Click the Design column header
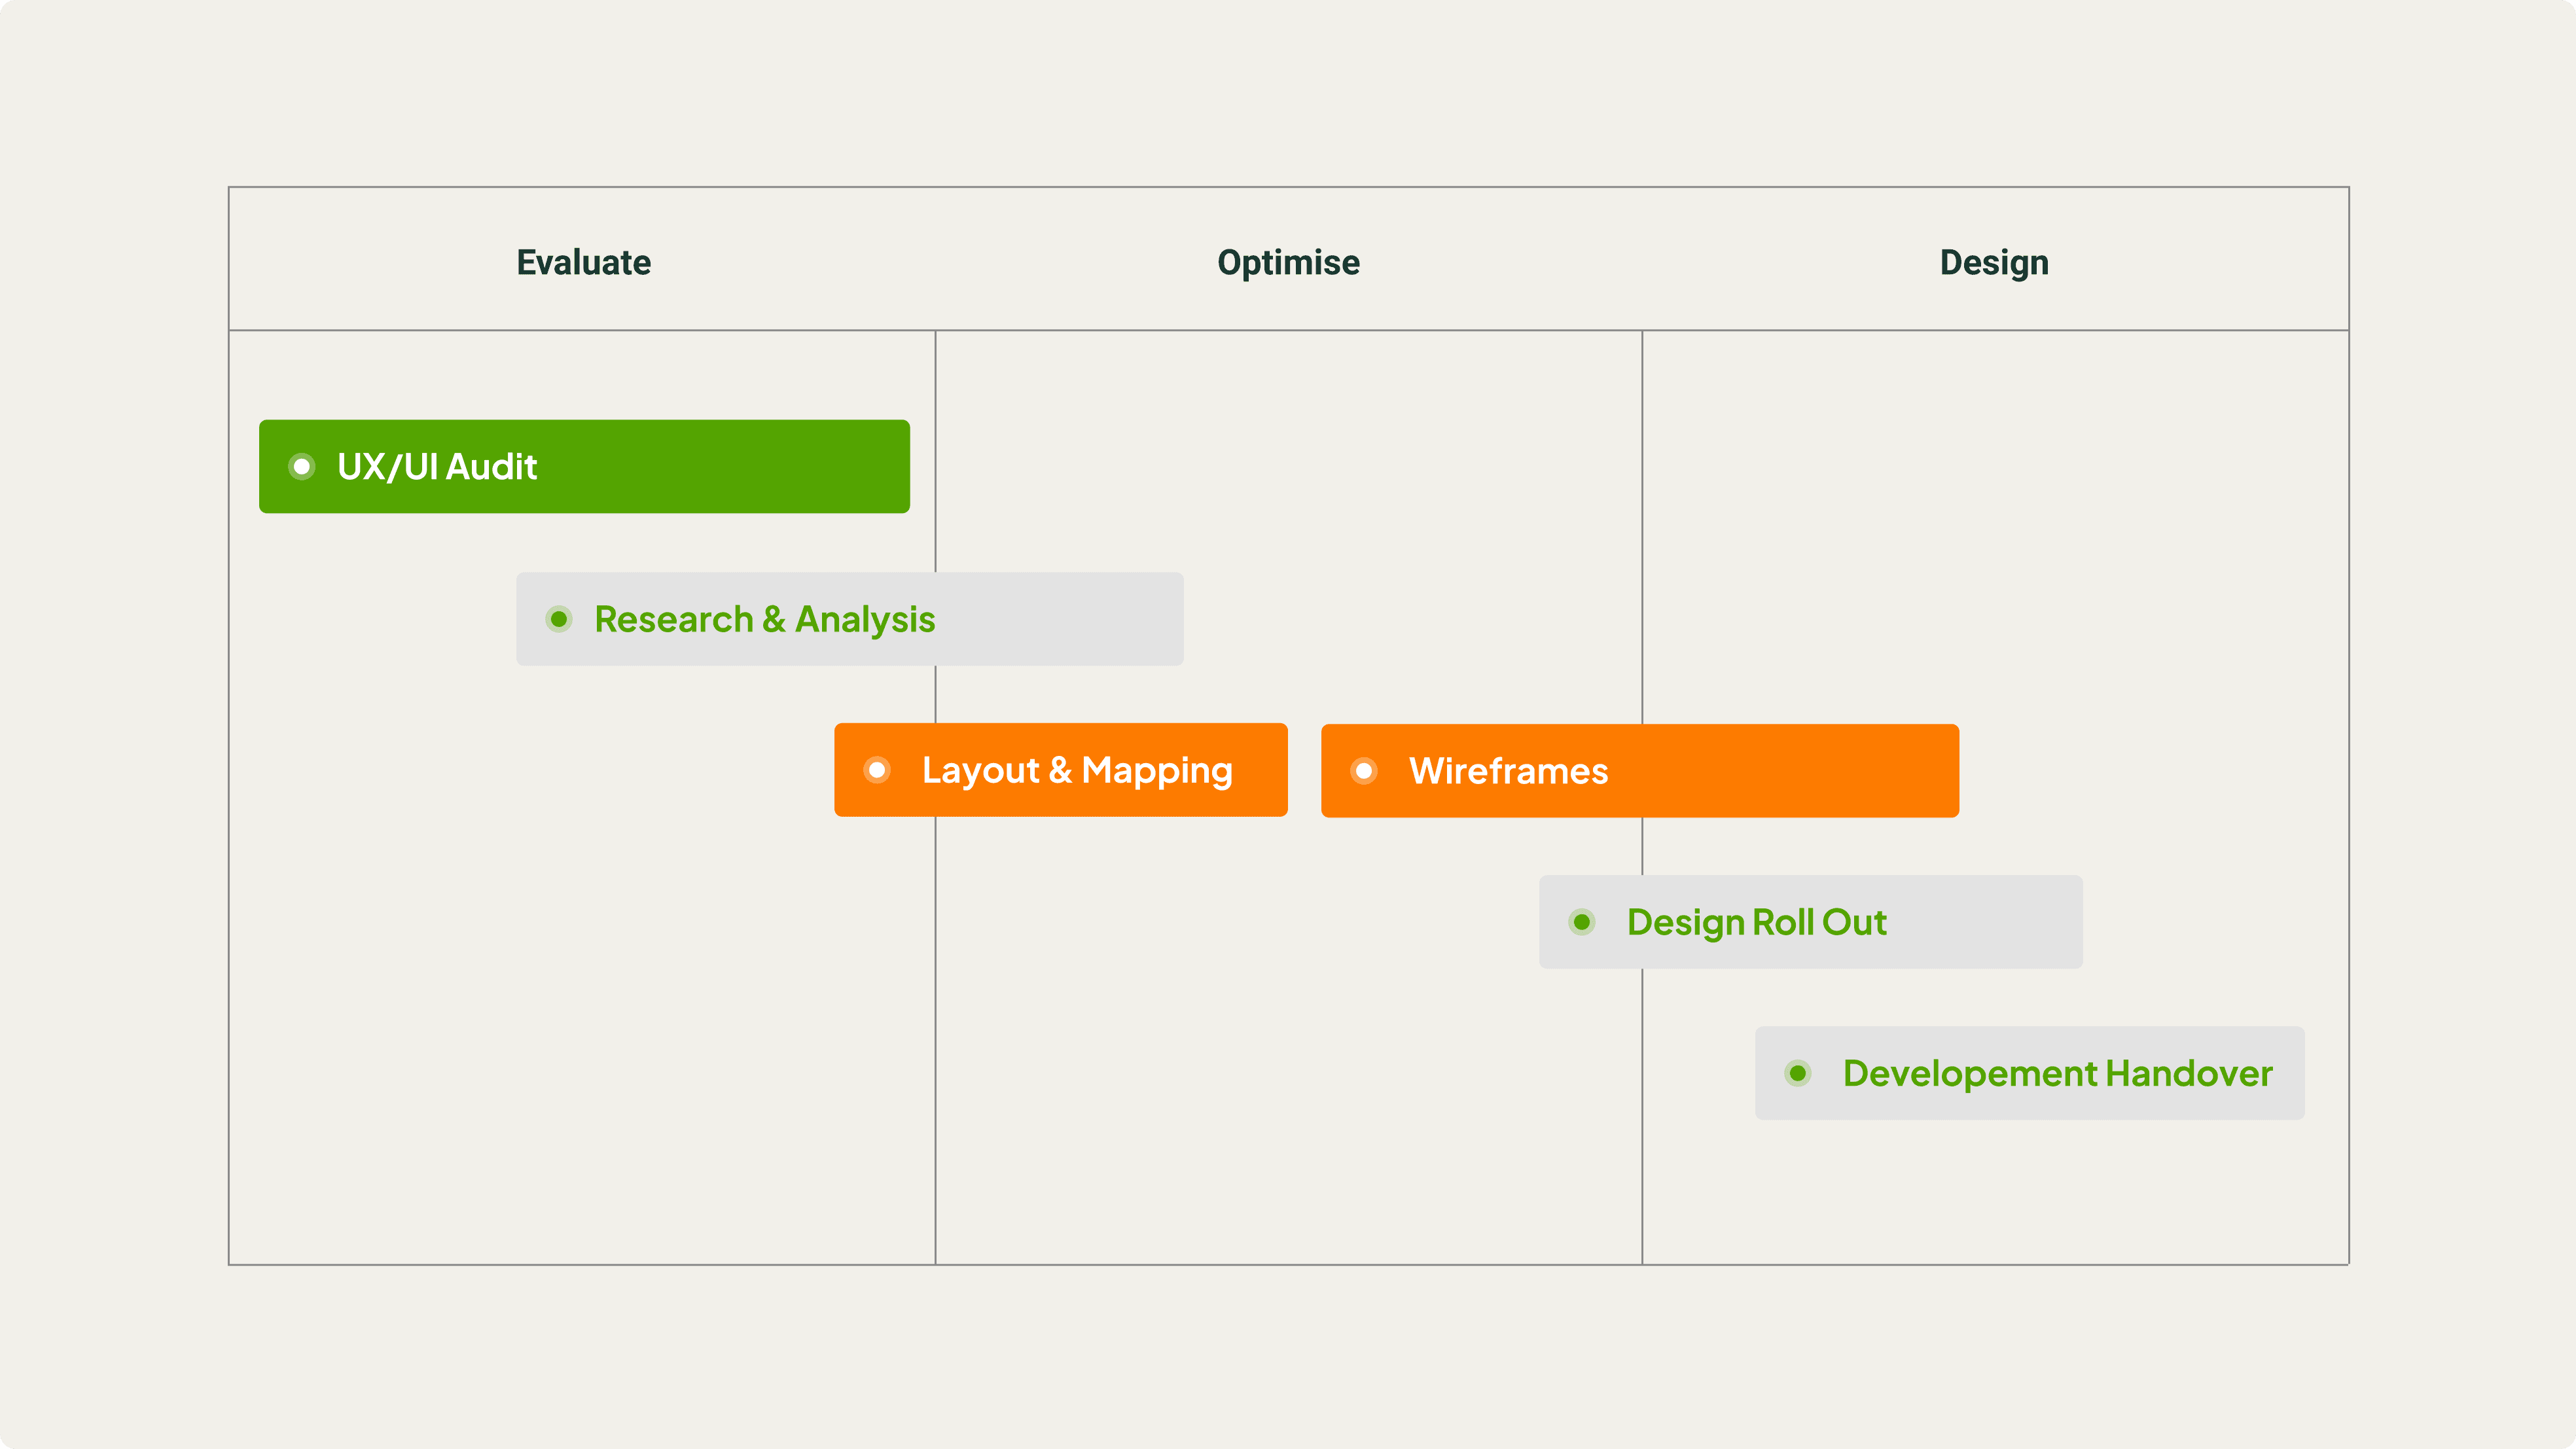Screen dimensions: 2576x1449 1994,262
